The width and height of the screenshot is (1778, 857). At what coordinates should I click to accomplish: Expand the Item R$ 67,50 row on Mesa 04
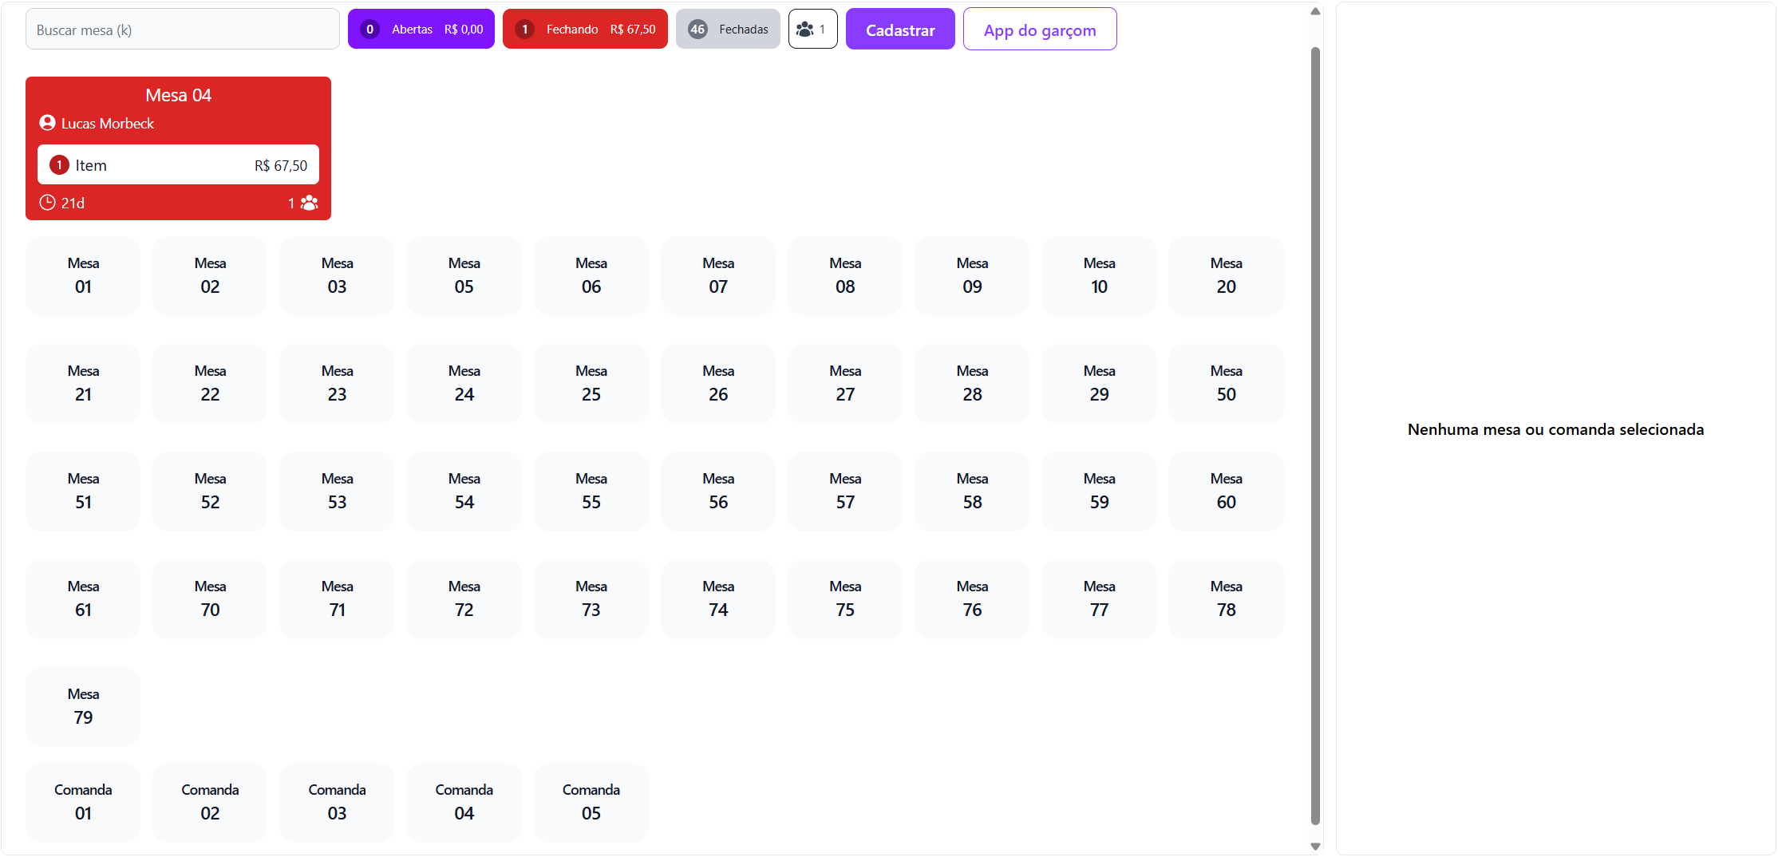click(x=178, y=165)
